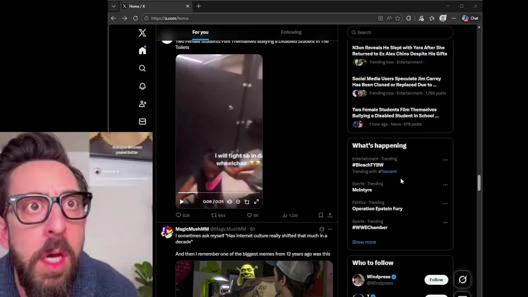Open Copilot Chat button
The width and height of the screenshot is (528, 297).
[470, 18]
